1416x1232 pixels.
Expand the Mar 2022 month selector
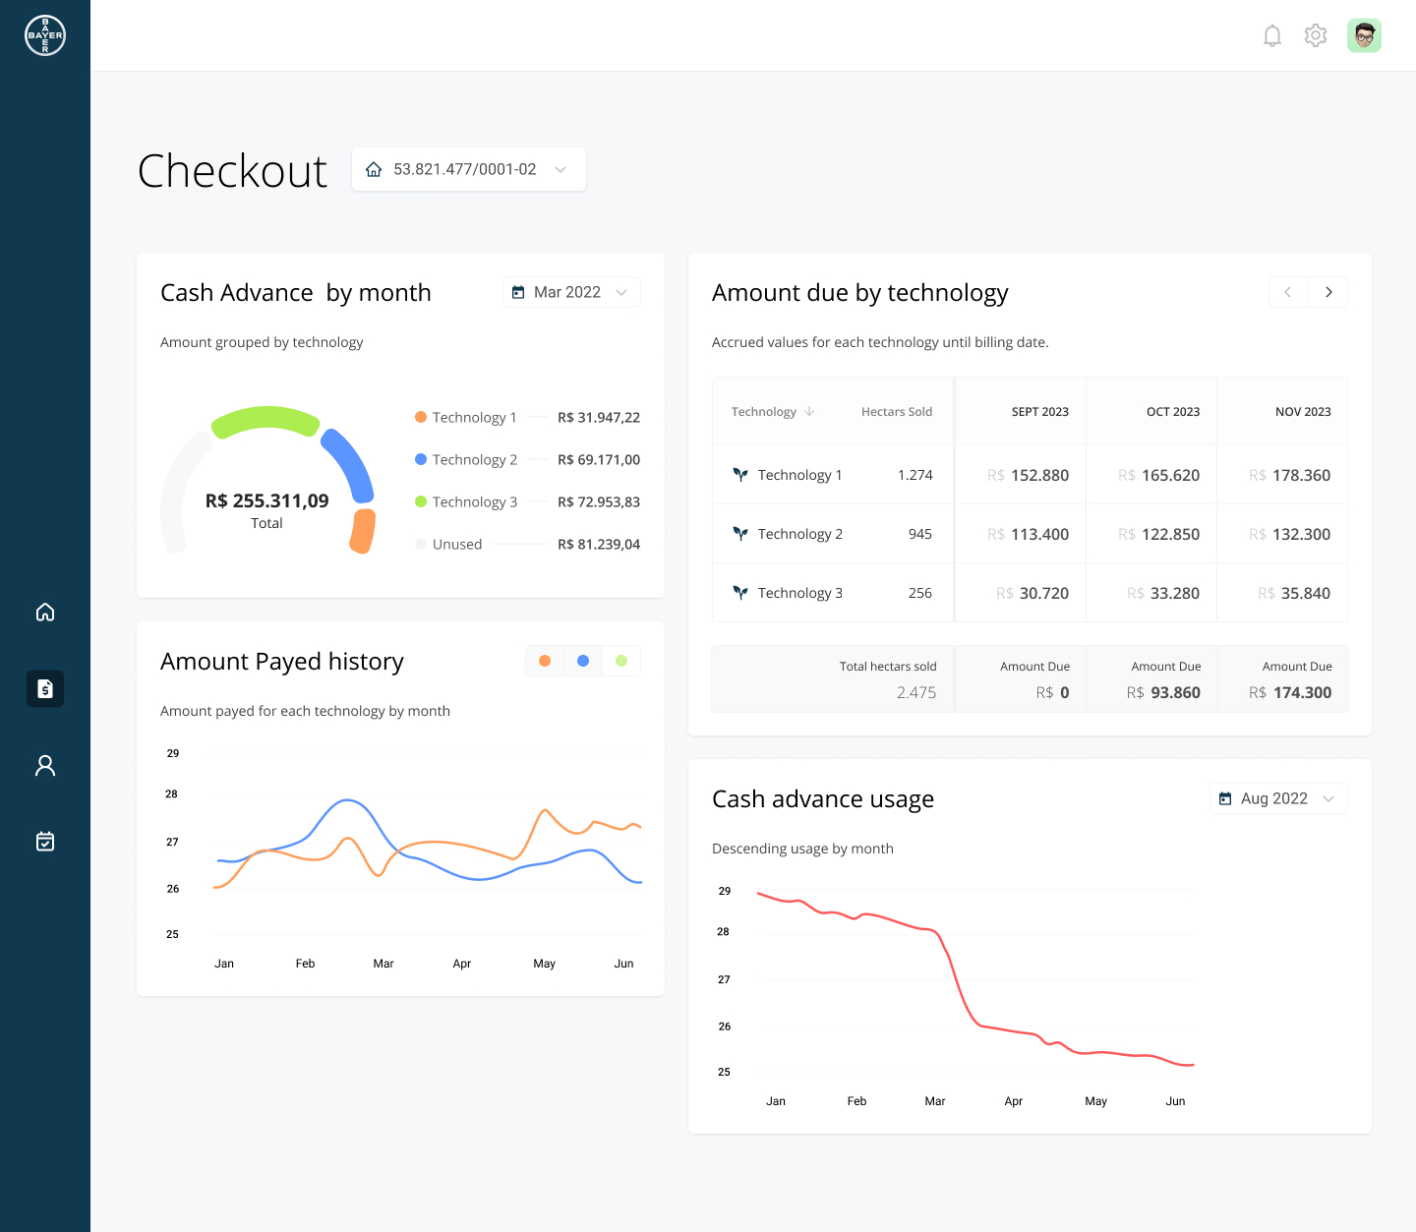tap(571, 292)
